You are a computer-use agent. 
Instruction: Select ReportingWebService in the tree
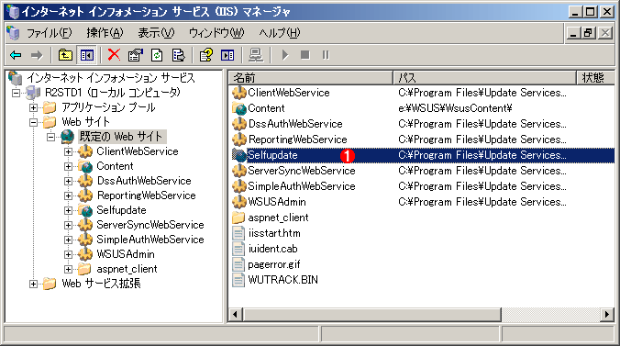pyautogui.click(x=147, y=195)
